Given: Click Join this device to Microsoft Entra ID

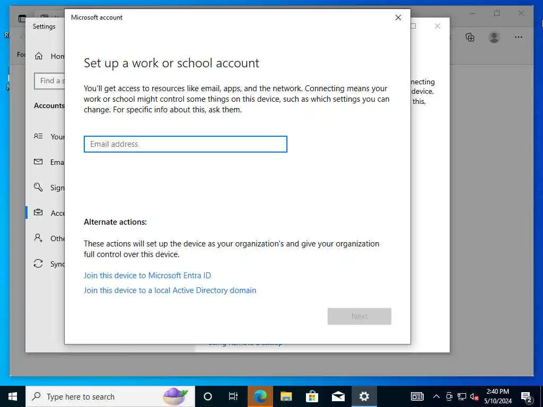Looking at the screenshot, I should pos(147,276).
